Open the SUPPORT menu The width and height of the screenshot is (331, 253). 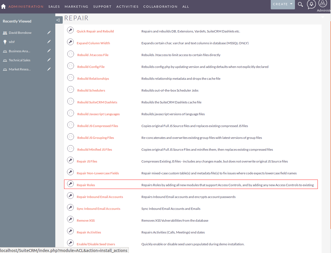pos(102,7)
